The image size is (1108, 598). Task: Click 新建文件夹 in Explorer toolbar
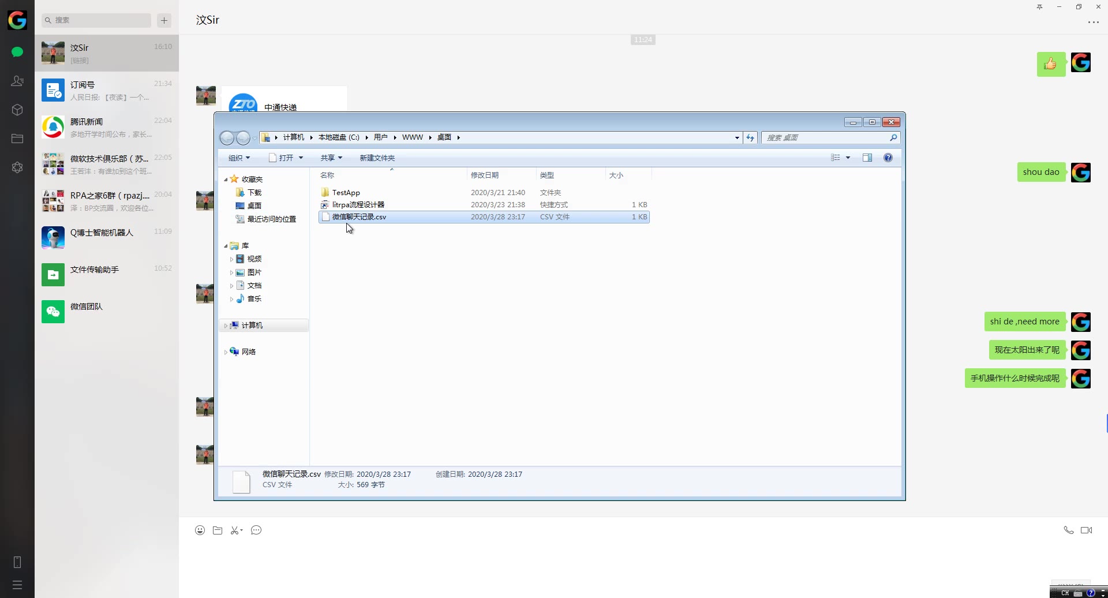(377, 158)
